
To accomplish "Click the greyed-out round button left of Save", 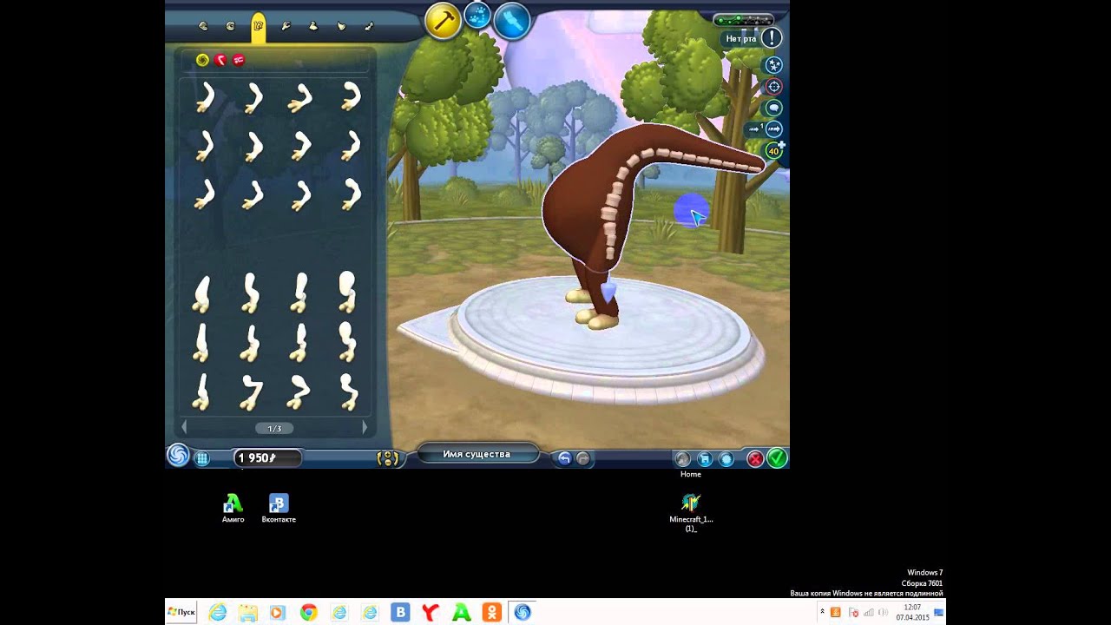I will [x=683, y=458].
